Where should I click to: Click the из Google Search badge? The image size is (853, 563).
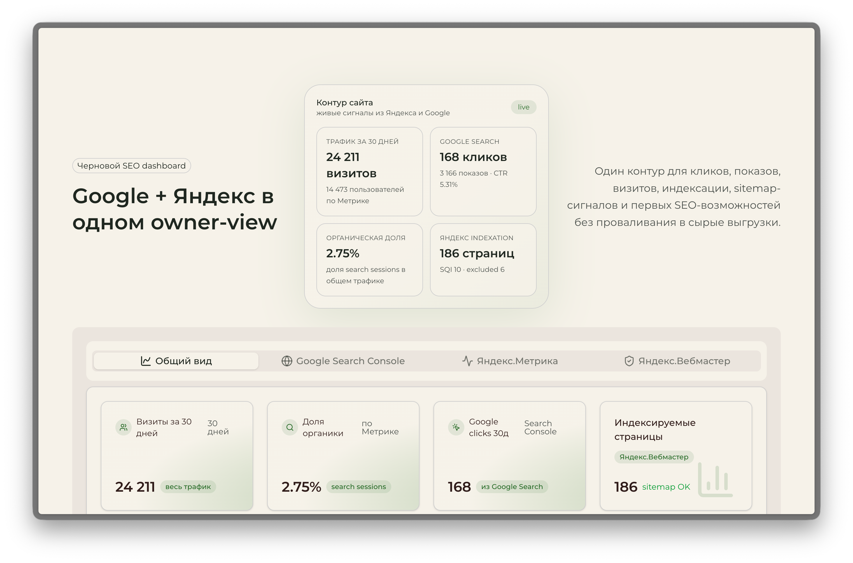512,486
